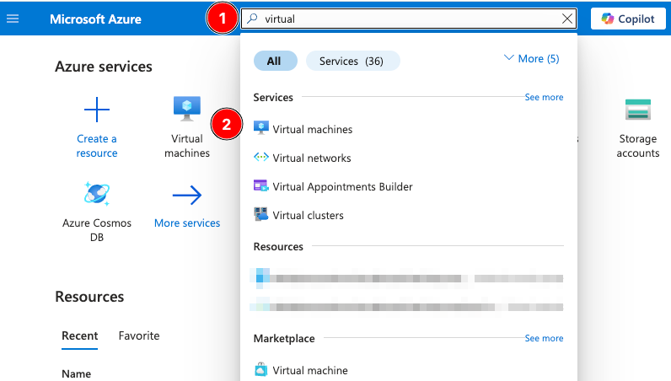Open Virtual machines search result

tap(313, 129)
